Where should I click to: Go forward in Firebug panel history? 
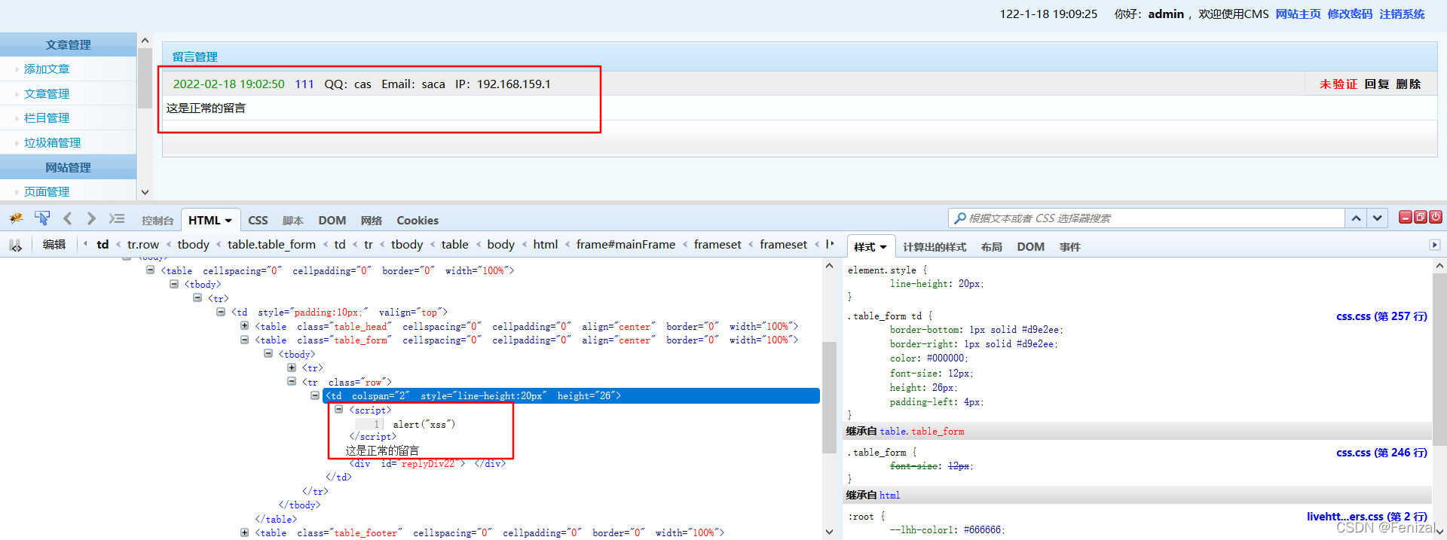click(x=91, y=218)
